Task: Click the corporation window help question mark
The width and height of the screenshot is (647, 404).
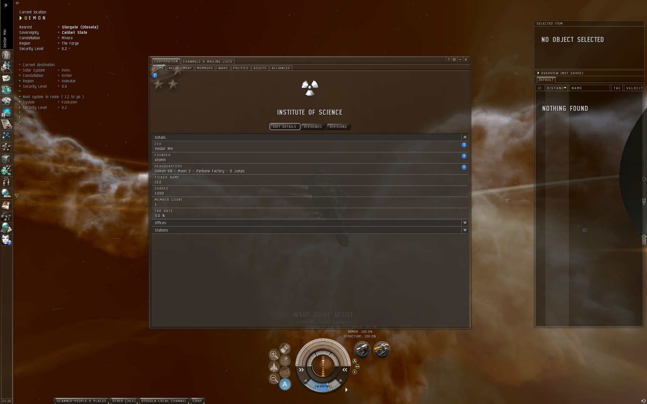Action: pos(448,60)
